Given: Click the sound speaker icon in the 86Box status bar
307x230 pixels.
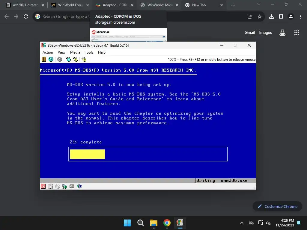Looking at the screenshot, I should (x=79, y=186).
